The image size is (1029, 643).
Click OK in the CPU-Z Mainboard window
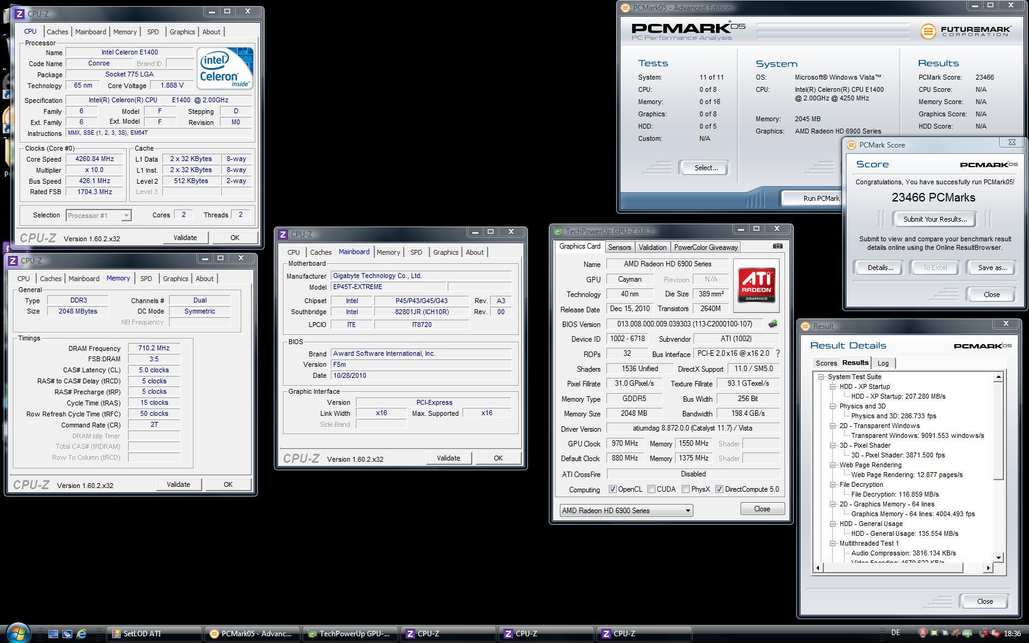[x=498, y=458]
